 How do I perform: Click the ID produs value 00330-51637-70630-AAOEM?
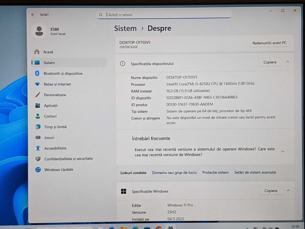point(190,104)
